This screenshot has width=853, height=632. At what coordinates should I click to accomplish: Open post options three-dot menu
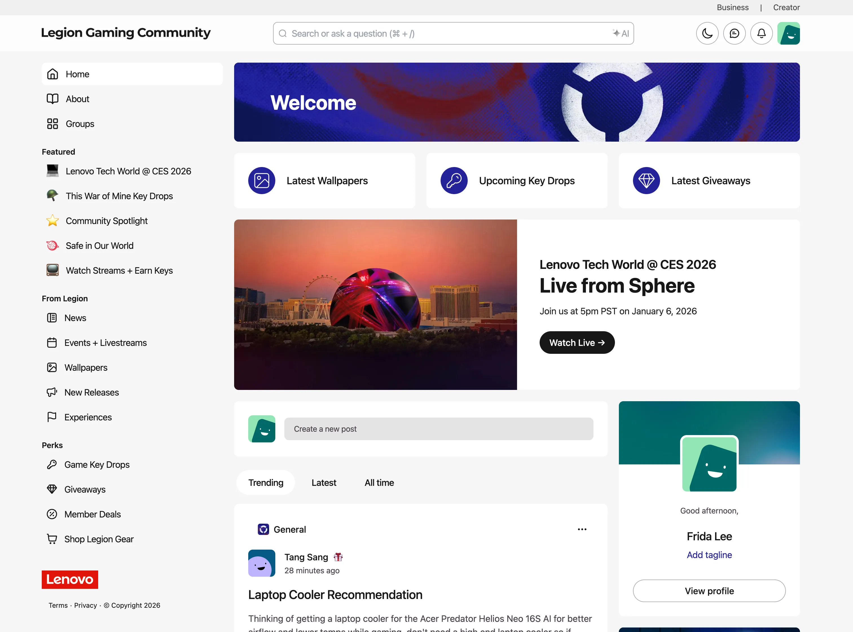582,530
